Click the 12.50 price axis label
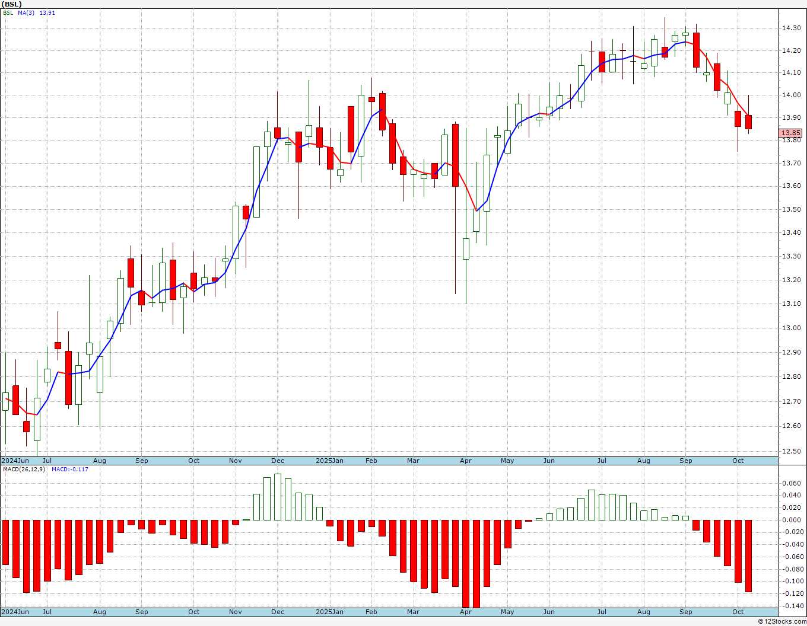 pos(791,451)
